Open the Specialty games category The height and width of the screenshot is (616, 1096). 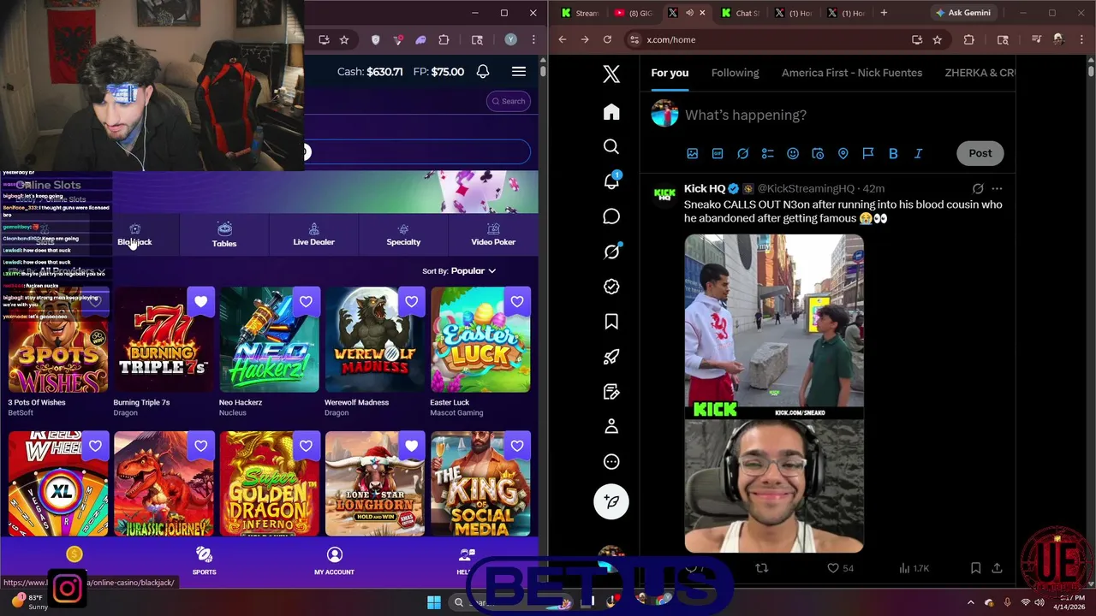point(403,234)
